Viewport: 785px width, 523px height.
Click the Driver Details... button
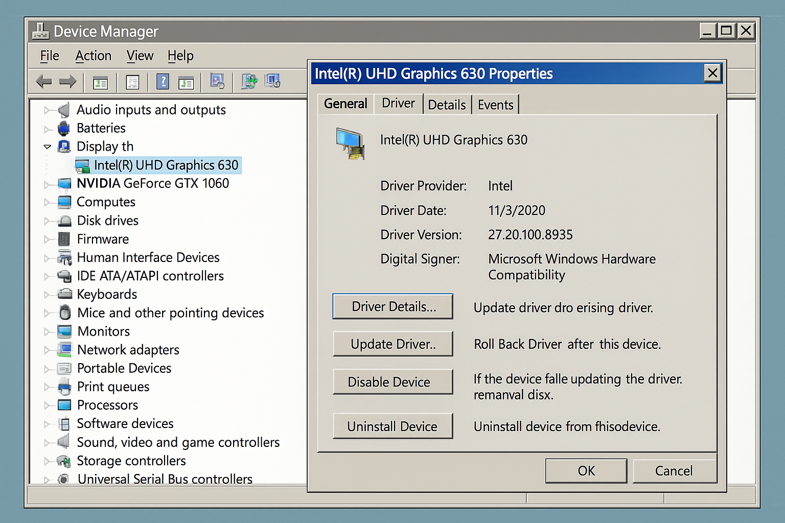393,306
